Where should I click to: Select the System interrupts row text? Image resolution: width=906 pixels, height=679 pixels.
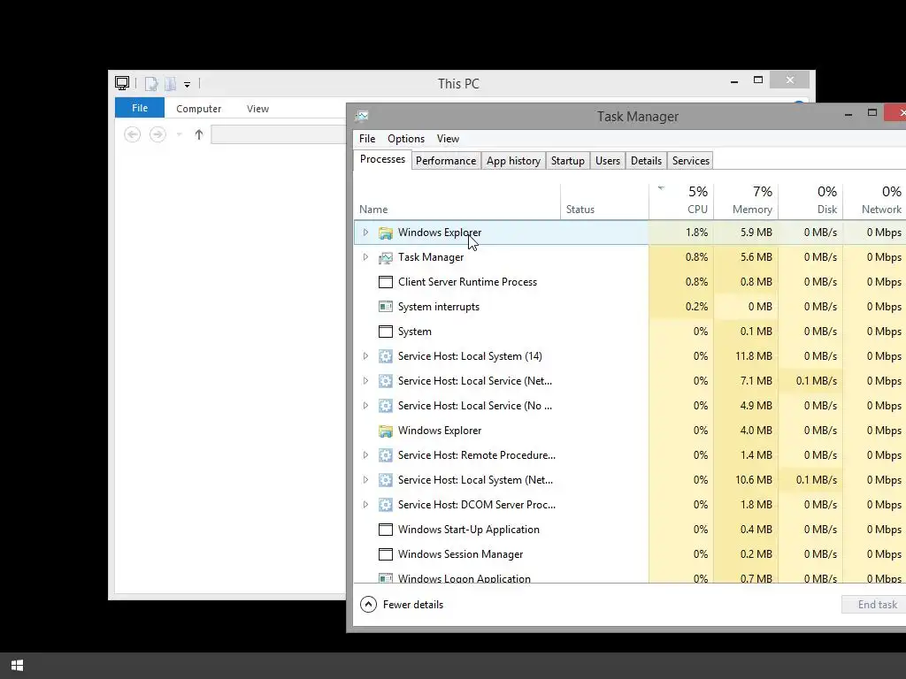coord(439,307)
